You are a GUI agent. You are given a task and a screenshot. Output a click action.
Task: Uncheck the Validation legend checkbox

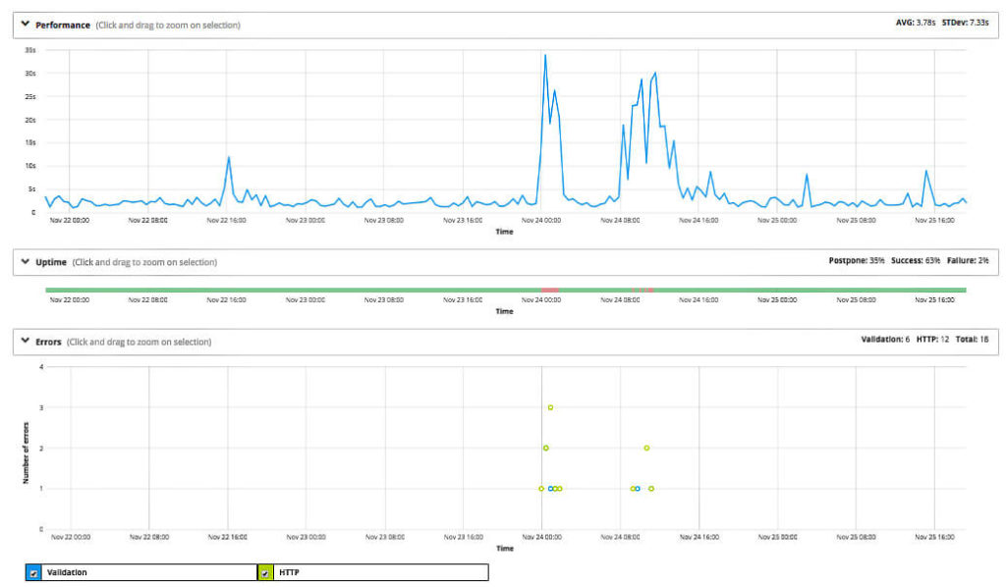34,573
